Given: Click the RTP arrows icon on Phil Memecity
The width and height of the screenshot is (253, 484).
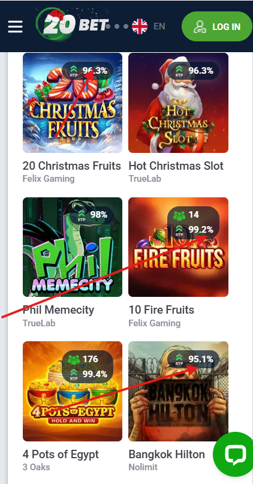Looking at the screenshot, I should 82,215.
